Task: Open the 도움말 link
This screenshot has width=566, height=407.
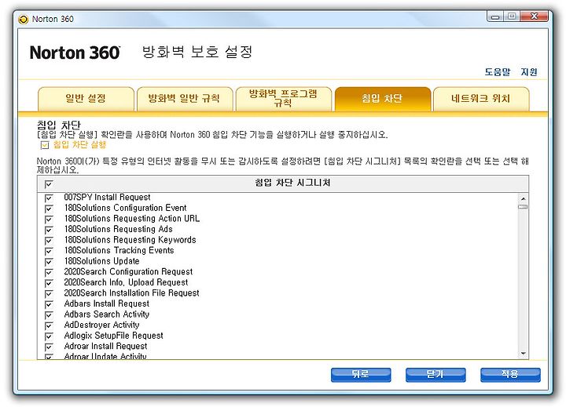Action: pyautogui.click(x=498, y=72)
